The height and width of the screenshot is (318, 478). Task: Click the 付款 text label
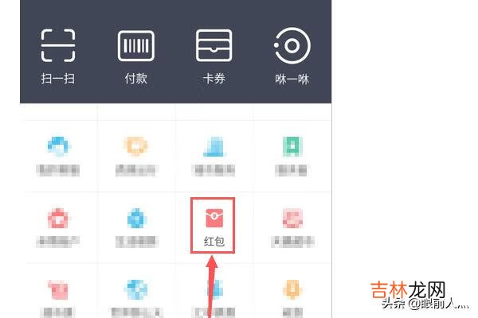pyautogui.click(x=136, y=79)
